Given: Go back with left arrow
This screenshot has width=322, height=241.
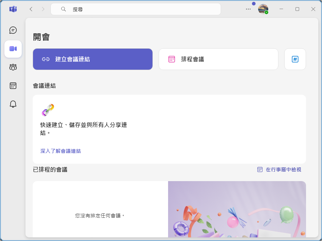Looking at the screenshot, I should tap(31, 9).
